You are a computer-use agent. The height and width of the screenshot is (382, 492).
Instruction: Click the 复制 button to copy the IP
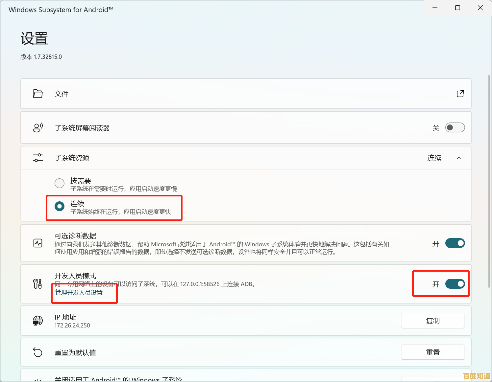tap(433, 321)
